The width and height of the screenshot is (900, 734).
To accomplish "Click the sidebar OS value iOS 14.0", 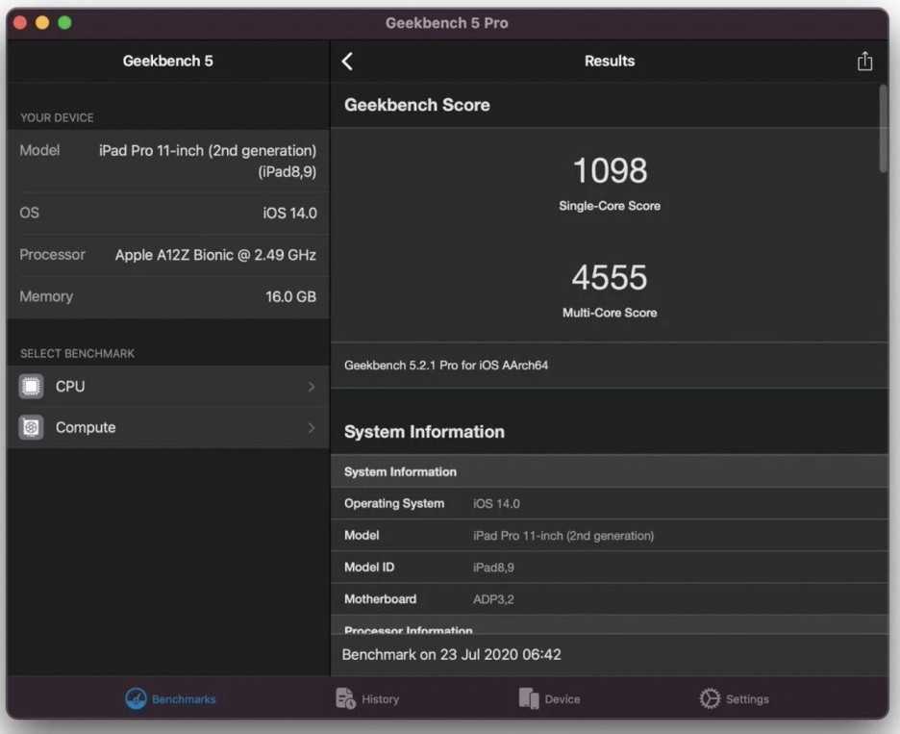I will (x=289, y=213).
